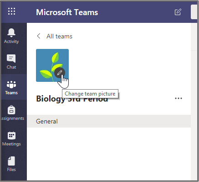Go back using the All teams chevron
Image resolution: width=199 pixels, height=182 pixels.
point(39,36)
